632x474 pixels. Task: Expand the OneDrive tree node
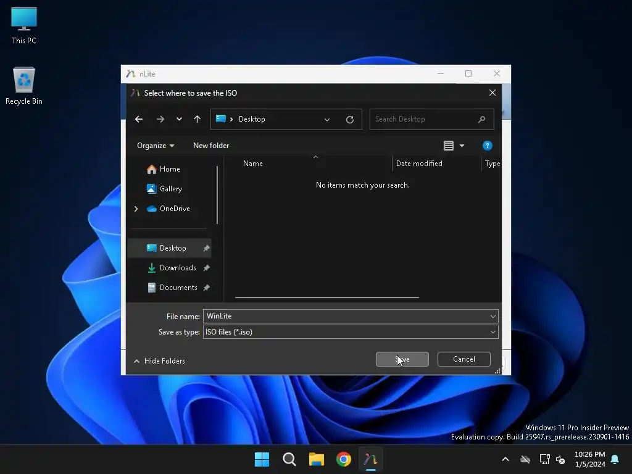136,209
